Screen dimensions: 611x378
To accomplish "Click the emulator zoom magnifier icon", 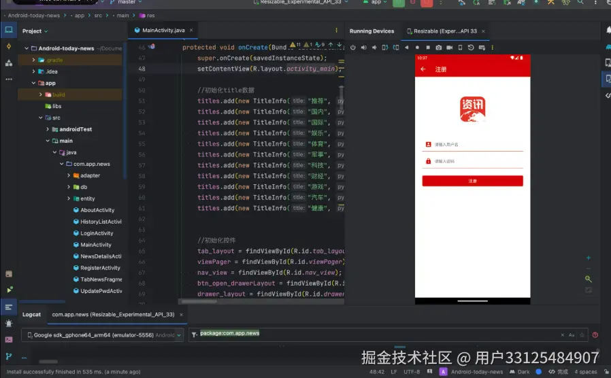I will 589,279.
